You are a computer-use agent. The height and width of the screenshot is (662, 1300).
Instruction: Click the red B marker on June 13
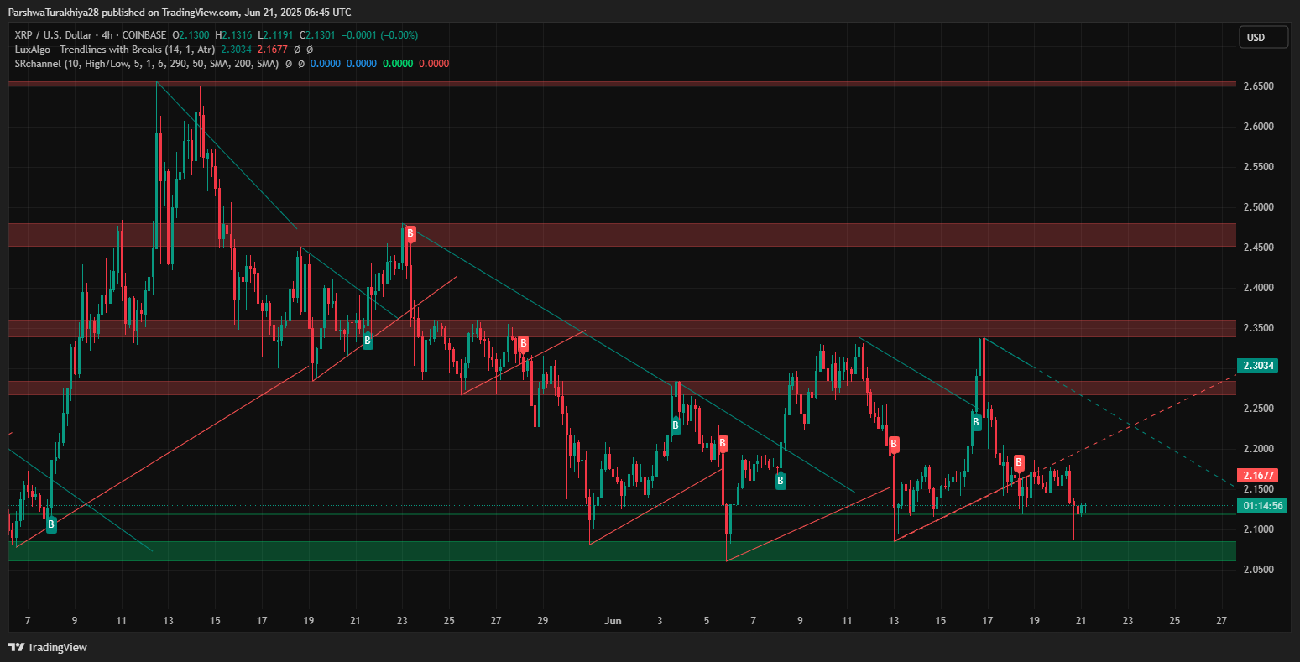click(895, 444)
